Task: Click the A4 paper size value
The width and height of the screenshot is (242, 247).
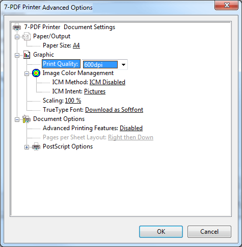Action: 76,45
